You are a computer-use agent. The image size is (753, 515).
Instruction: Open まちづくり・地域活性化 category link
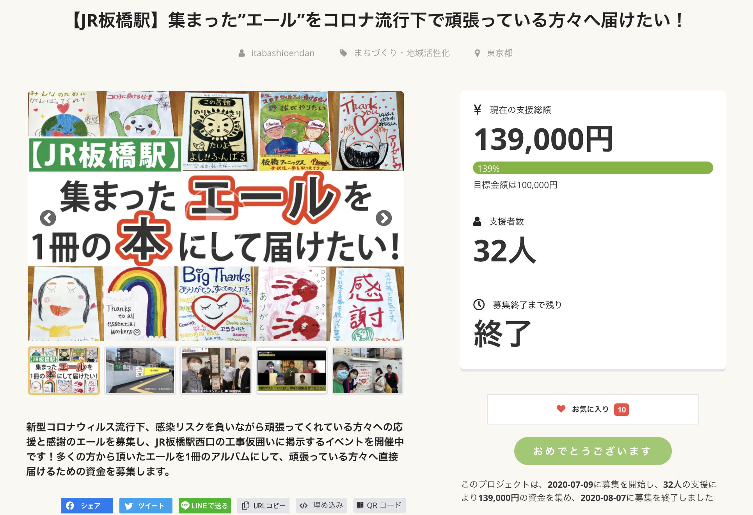tap(401, 53)
